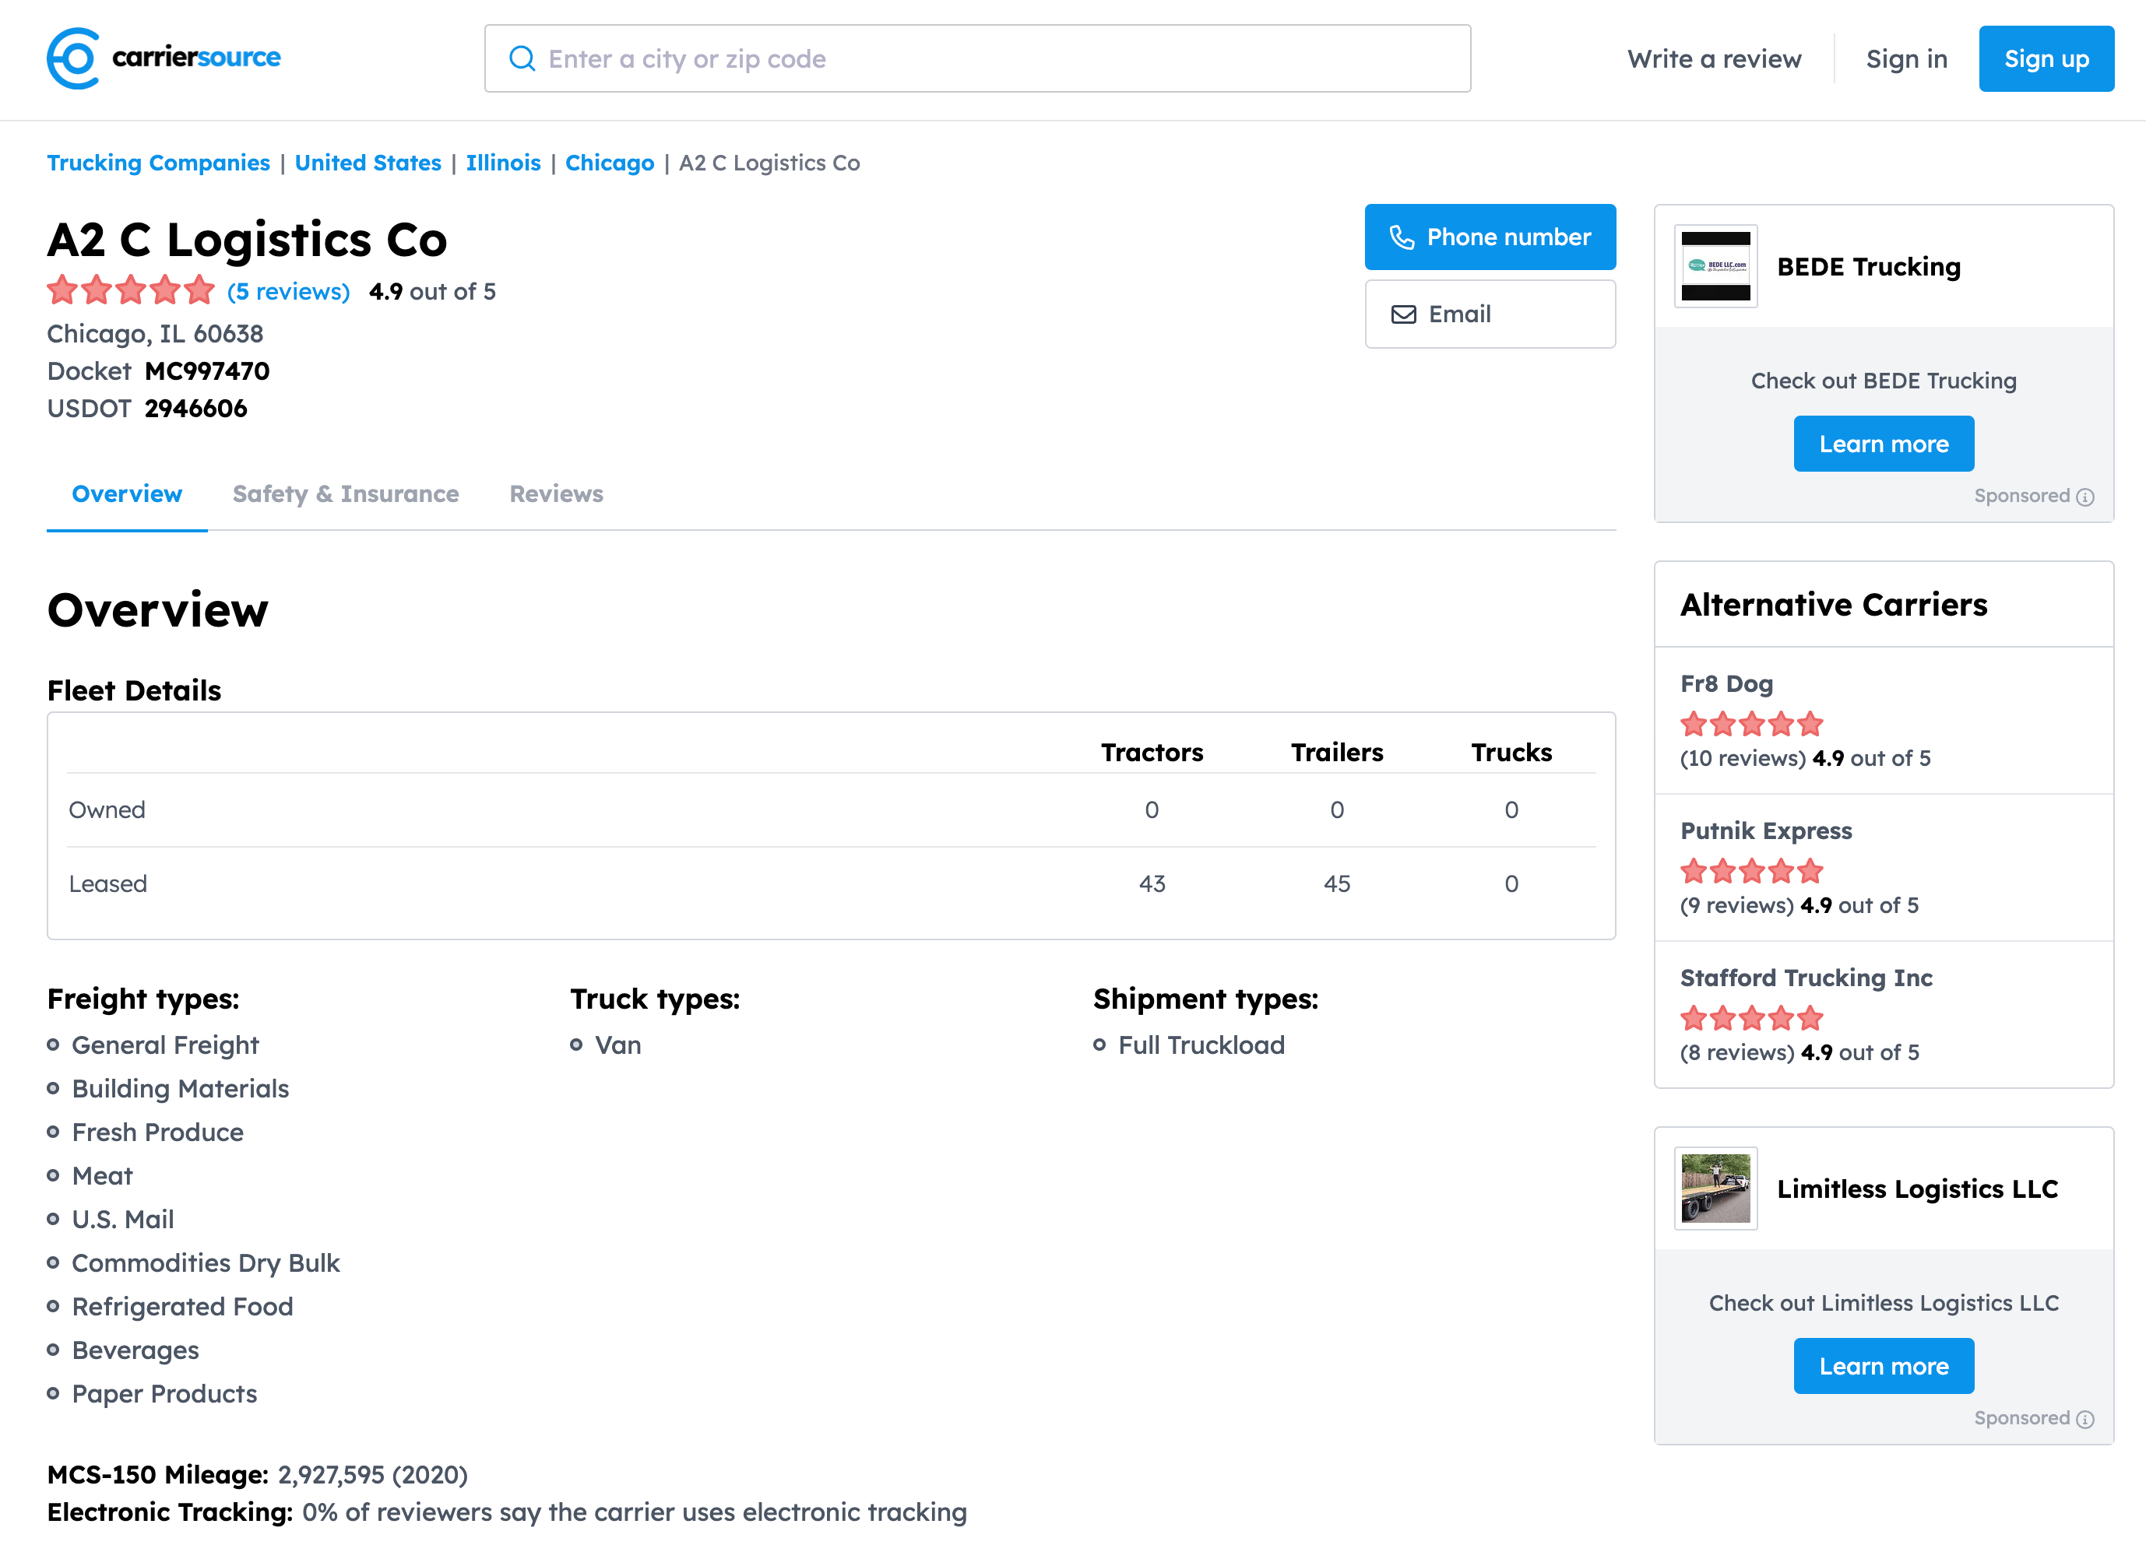
Task: Click the Trailers column header
Action: (x=1337, y=753)
